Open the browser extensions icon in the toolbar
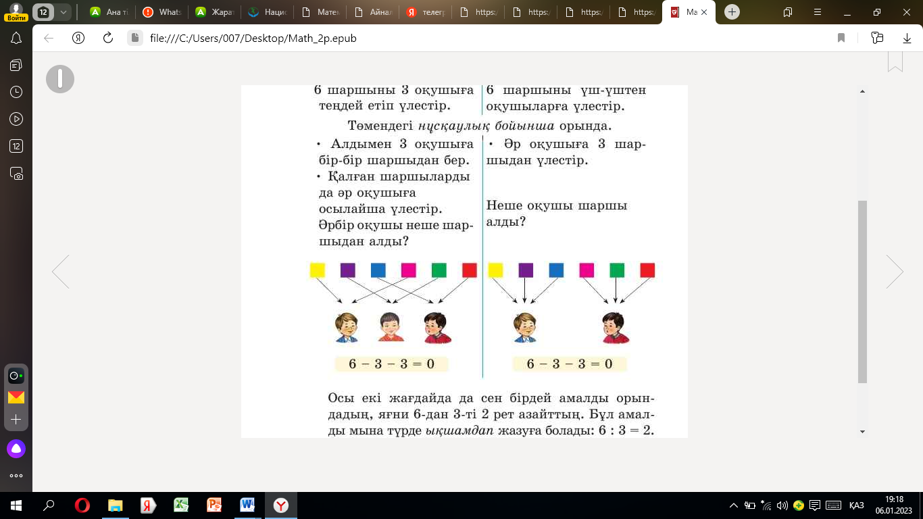The width and height of the screenshot is (923, 519). click(877, 39)
